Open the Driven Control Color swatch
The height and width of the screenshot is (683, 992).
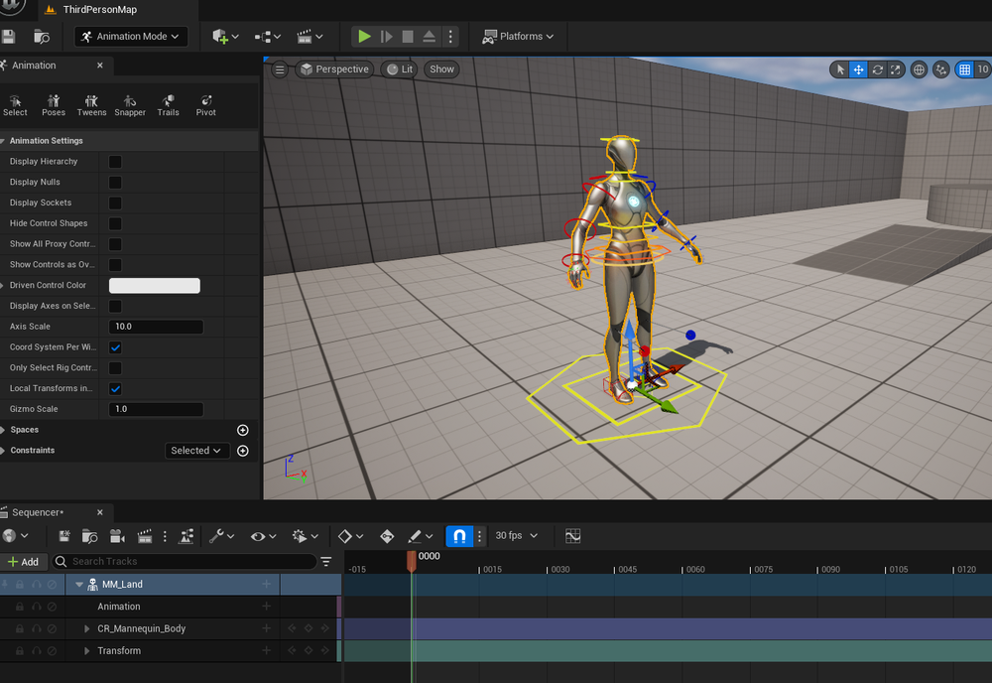(x=154, y=285)
